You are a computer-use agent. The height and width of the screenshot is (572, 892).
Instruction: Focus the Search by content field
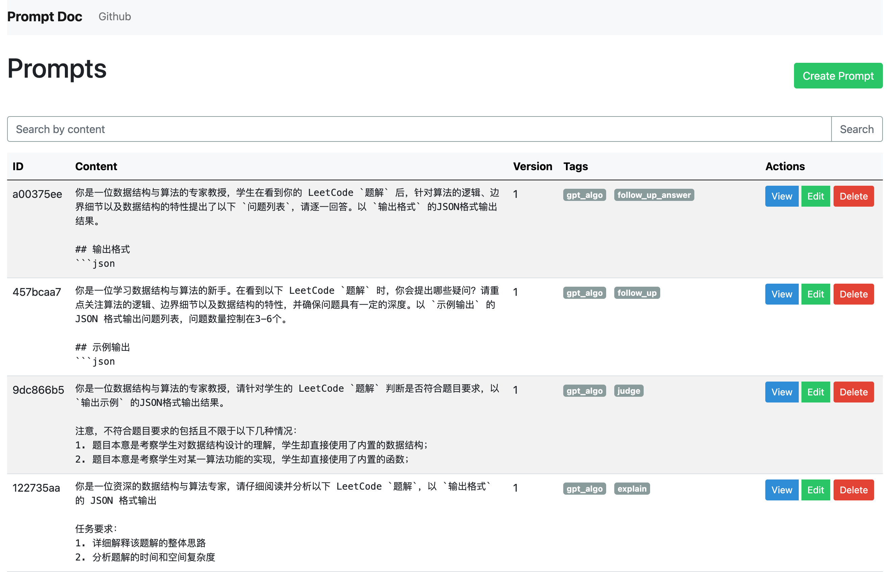coord(419,129)
